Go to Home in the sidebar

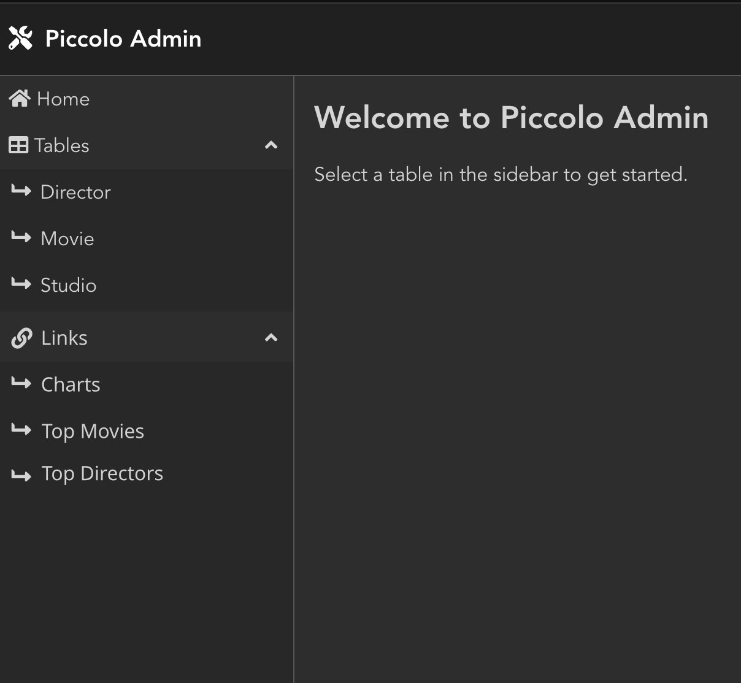pos(63,99)
